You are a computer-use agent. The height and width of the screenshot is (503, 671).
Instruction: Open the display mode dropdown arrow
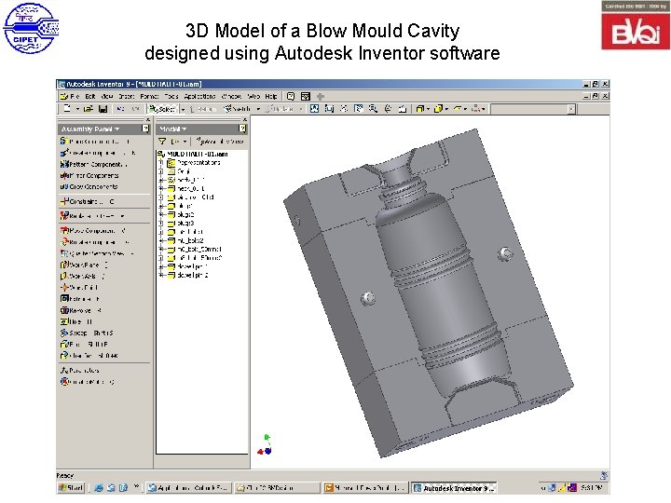[428, 109]
